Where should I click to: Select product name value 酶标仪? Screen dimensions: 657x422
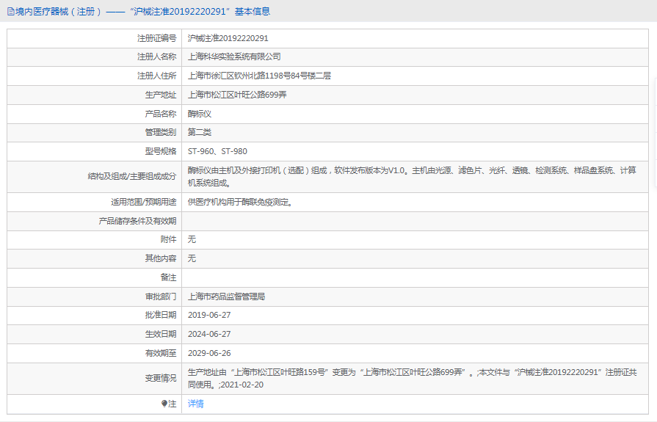pyautogui.click(x=200, y=114)
